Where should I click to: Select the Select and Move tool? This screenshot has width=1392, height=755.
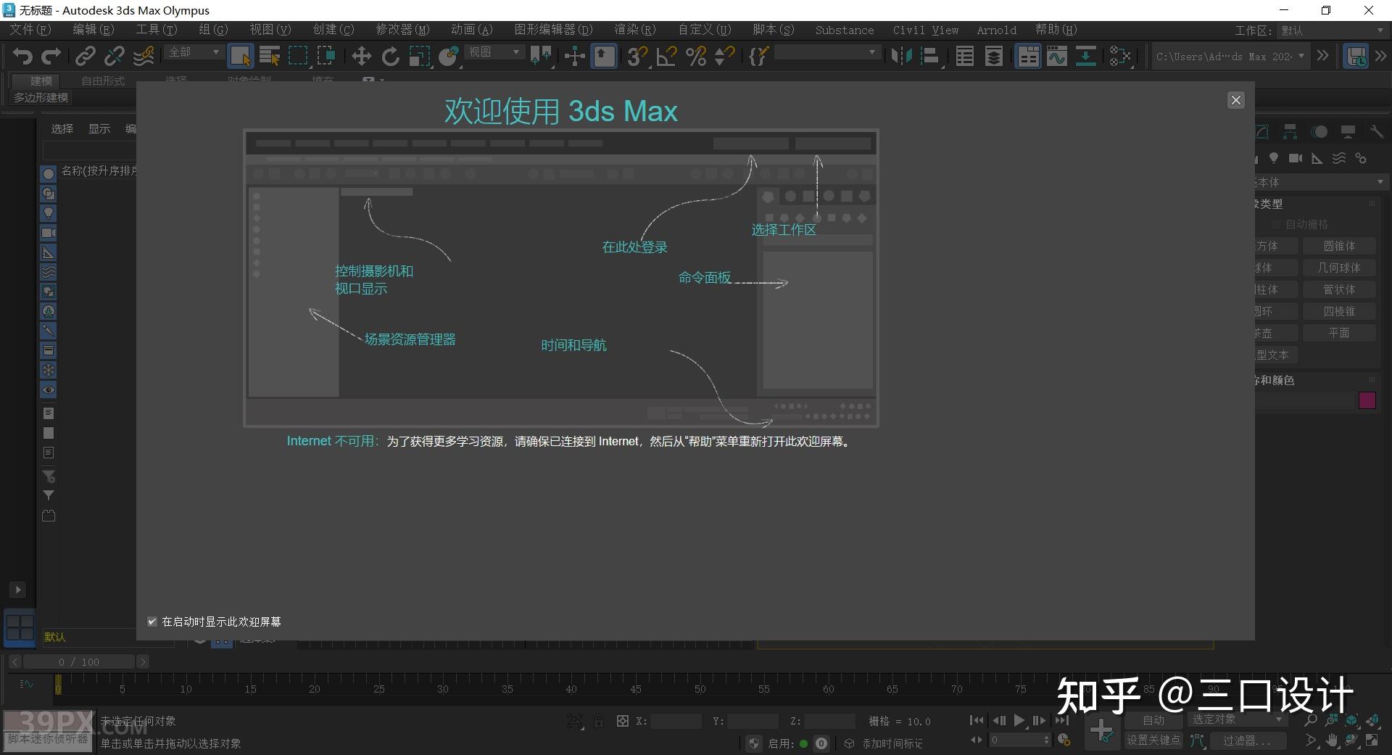pyautogui.click(x=361, y=56)
